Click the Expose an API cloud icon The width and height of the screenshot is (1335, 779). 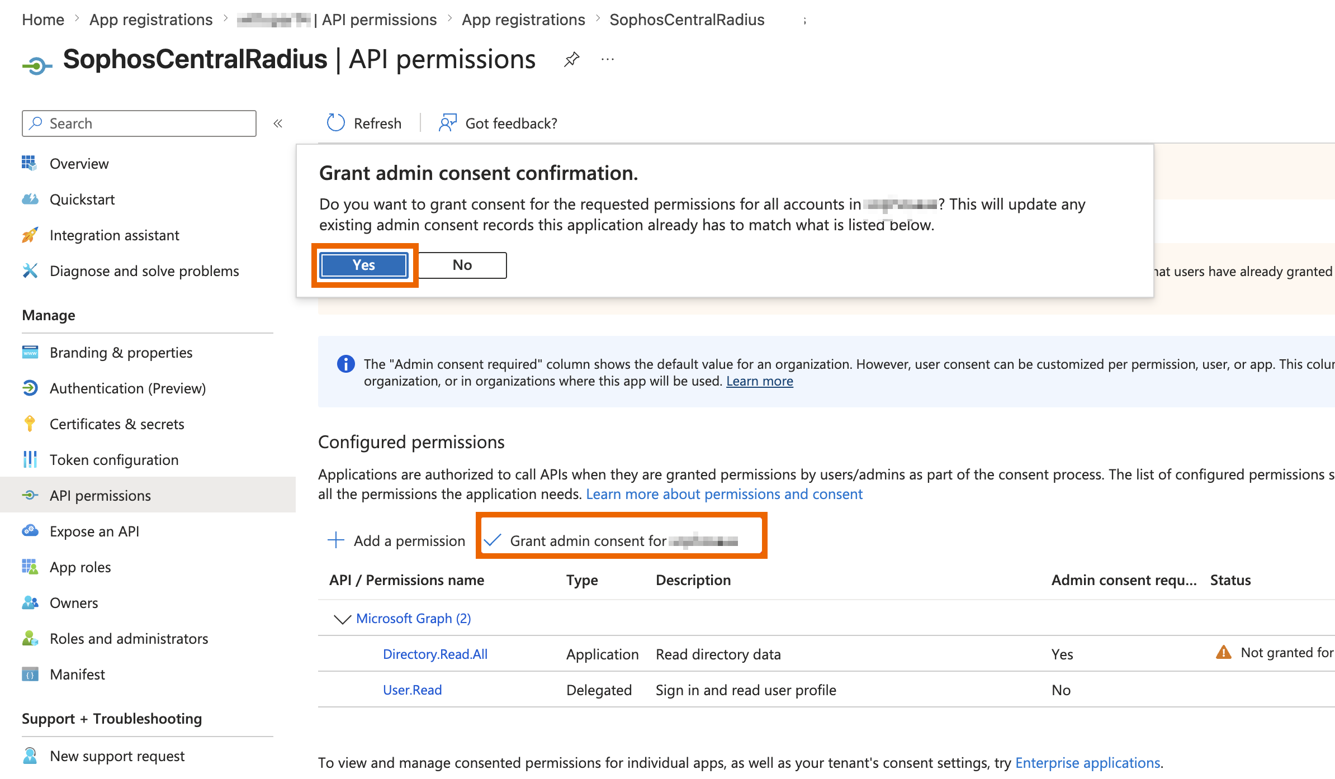click(30, 531)
